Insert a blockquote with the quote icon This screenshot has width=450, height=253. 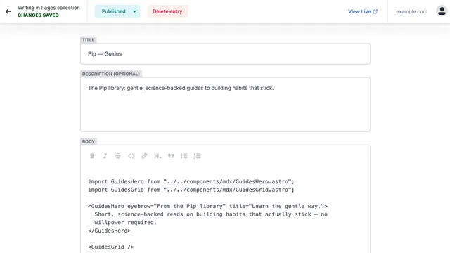tap(171, 156)
